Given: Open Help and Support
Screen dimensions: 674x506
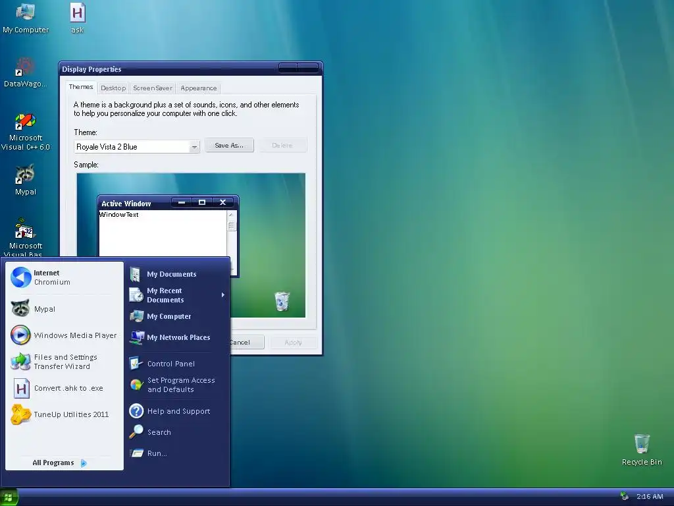Looking at the screenshot, I should 177,411.
